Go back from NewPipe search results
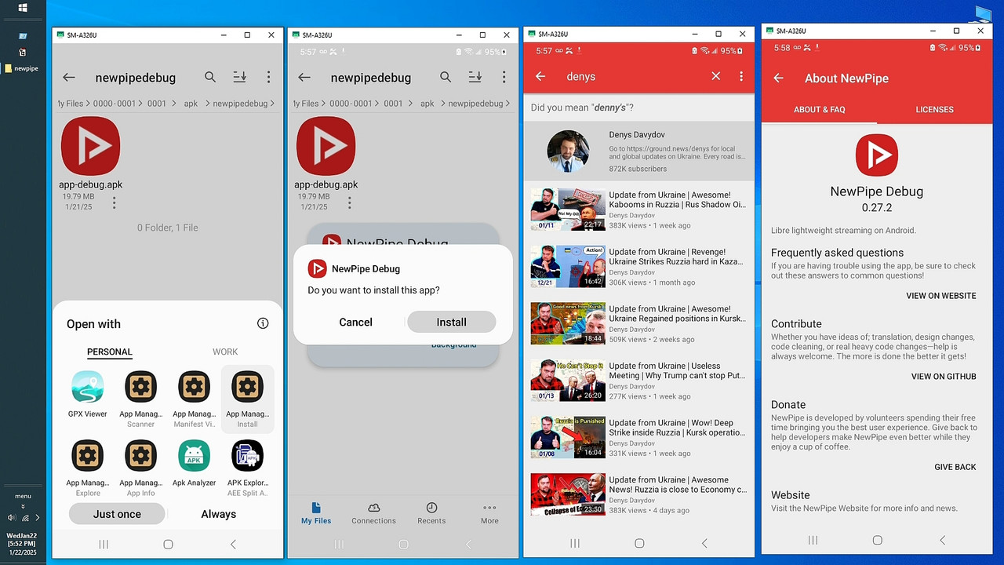 click(540, 76)
